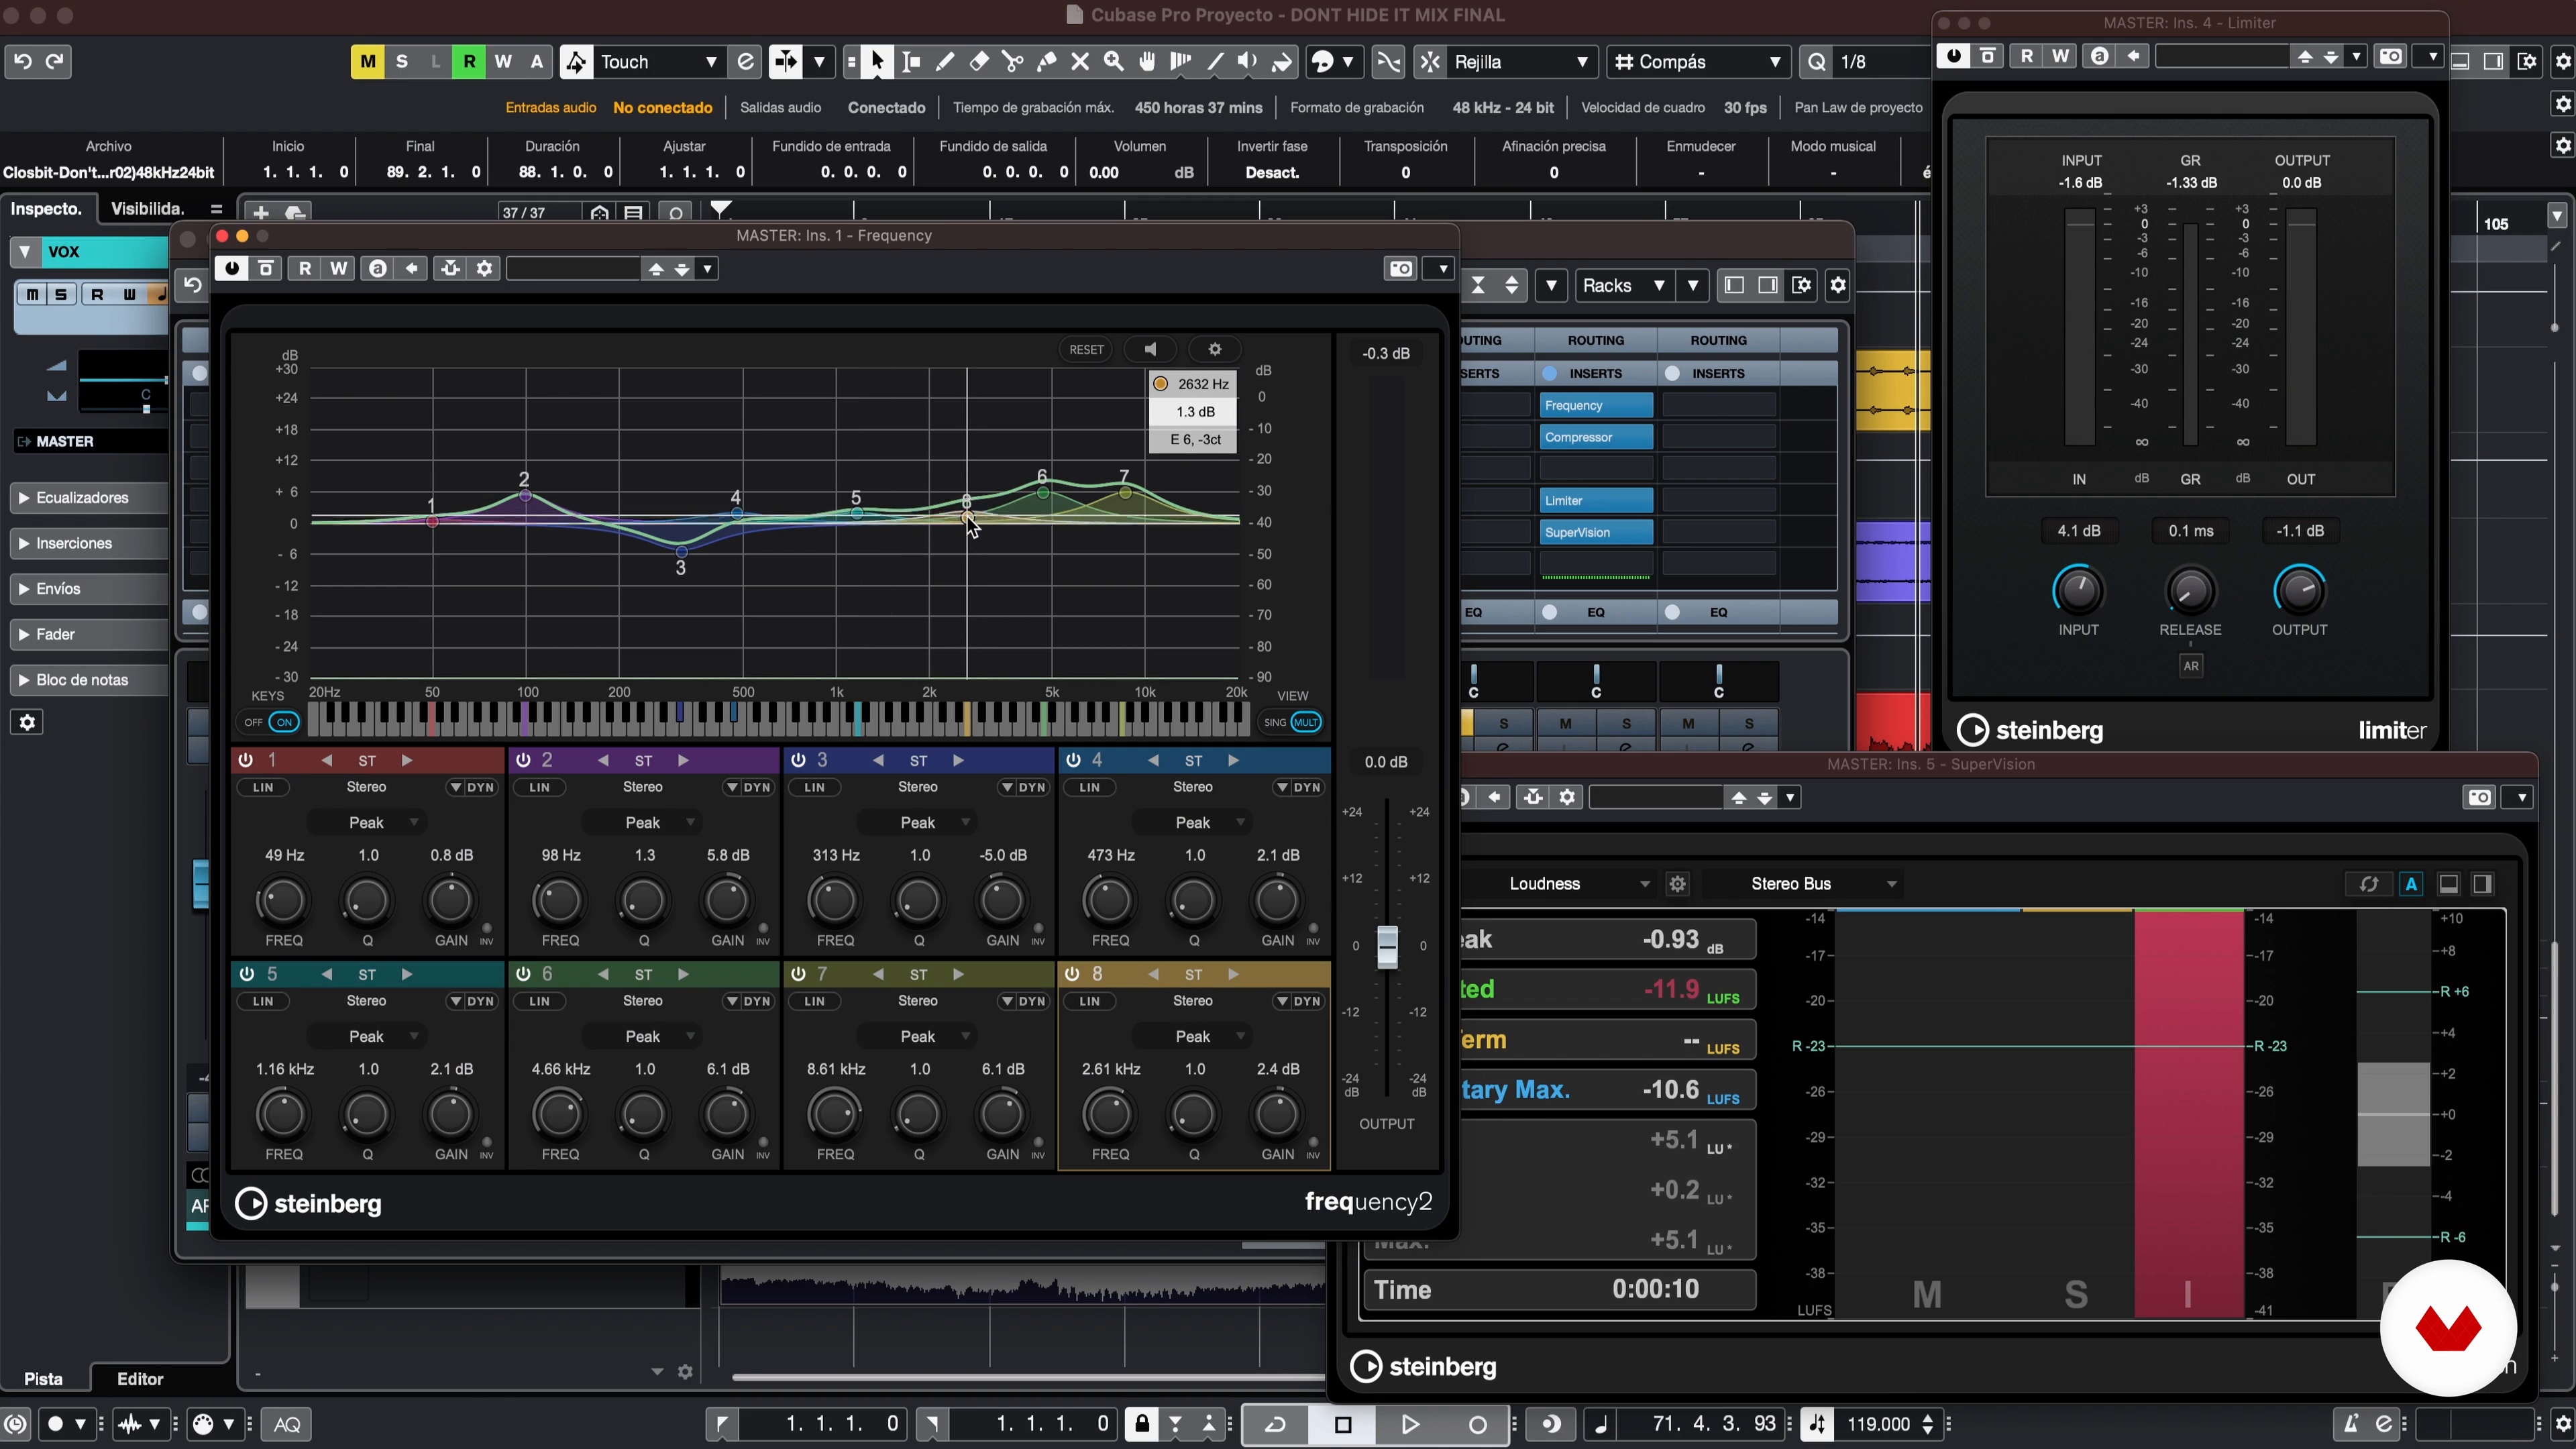Image resolution: width=2576 pixels, height=1449 pixels.
Task: Open the Grid Type snap icon
Action: 1624,61
